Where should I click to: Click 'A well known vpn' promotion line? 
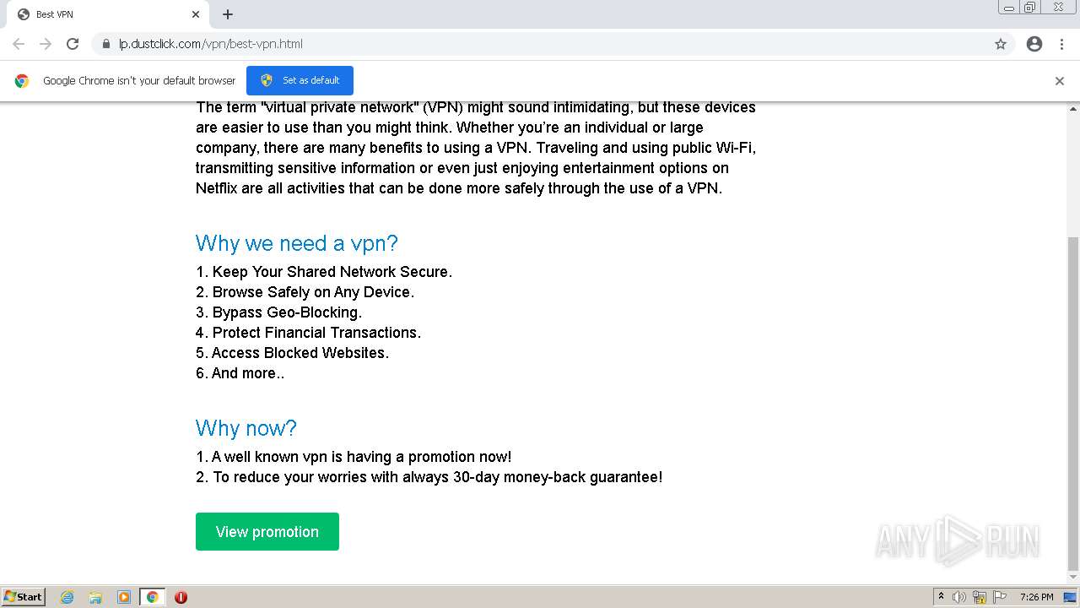tap(354, 457)
